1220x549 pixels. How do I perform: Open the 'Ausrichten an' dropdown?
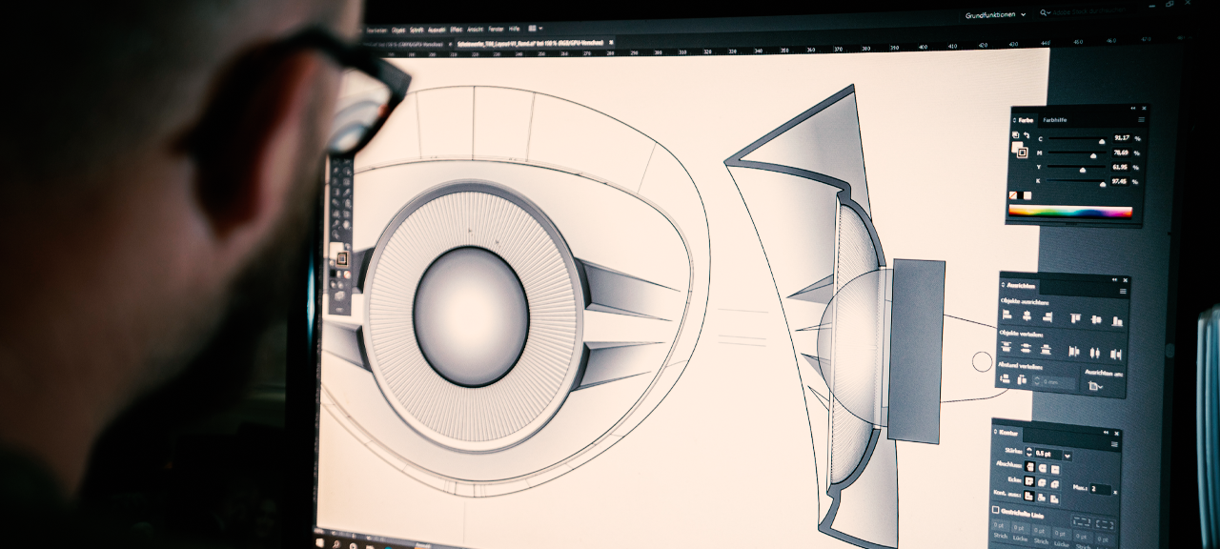tap(1095, 385)
